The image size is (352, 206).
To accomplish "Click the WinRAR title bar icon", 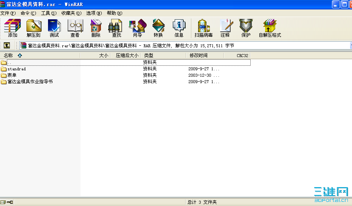I will tap(3, 4).
